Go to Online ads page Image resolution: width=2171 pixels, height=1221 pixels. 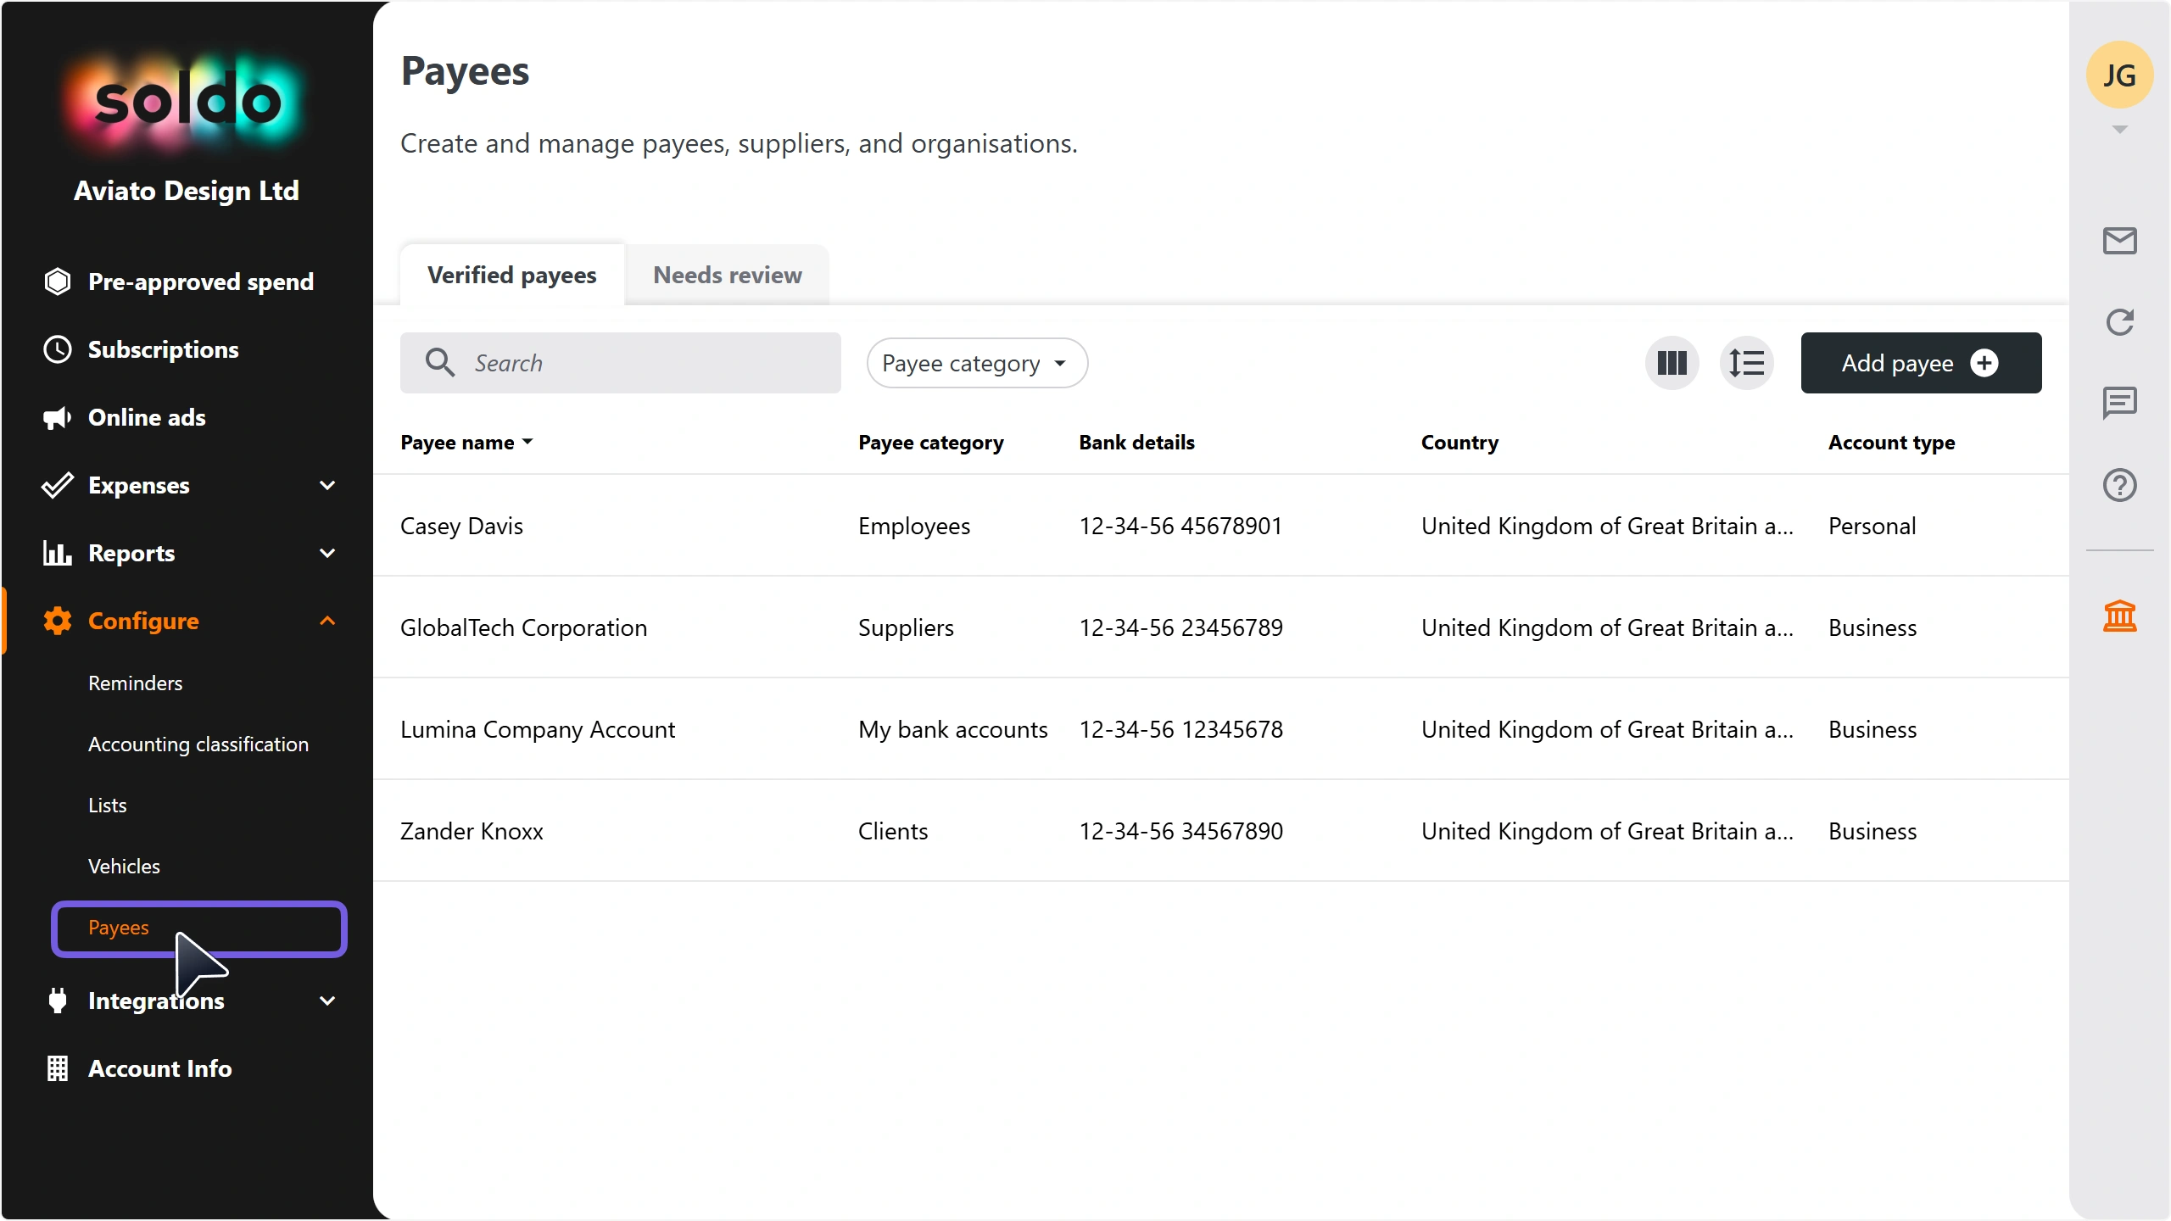click(x=147, y=417)
